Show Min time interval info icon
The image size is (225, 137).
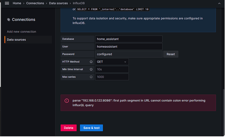tap(91, 69)
